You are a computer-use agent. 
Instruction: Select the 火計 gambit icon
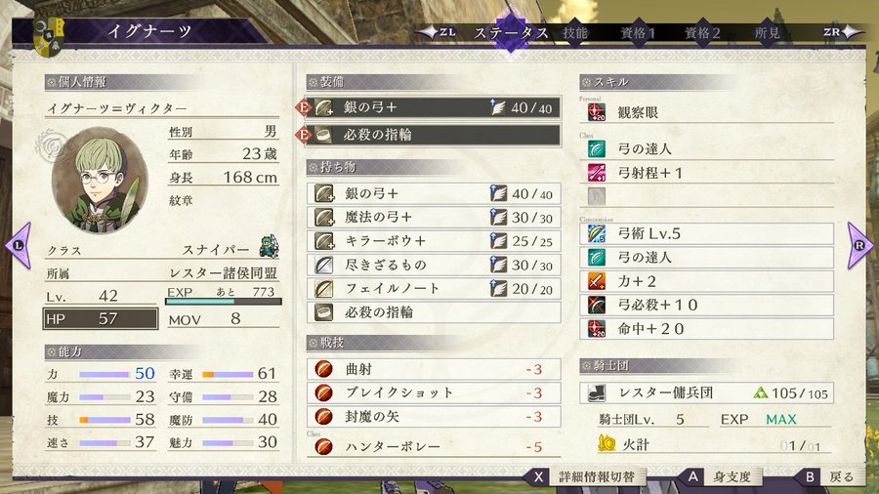pos(607,443)
